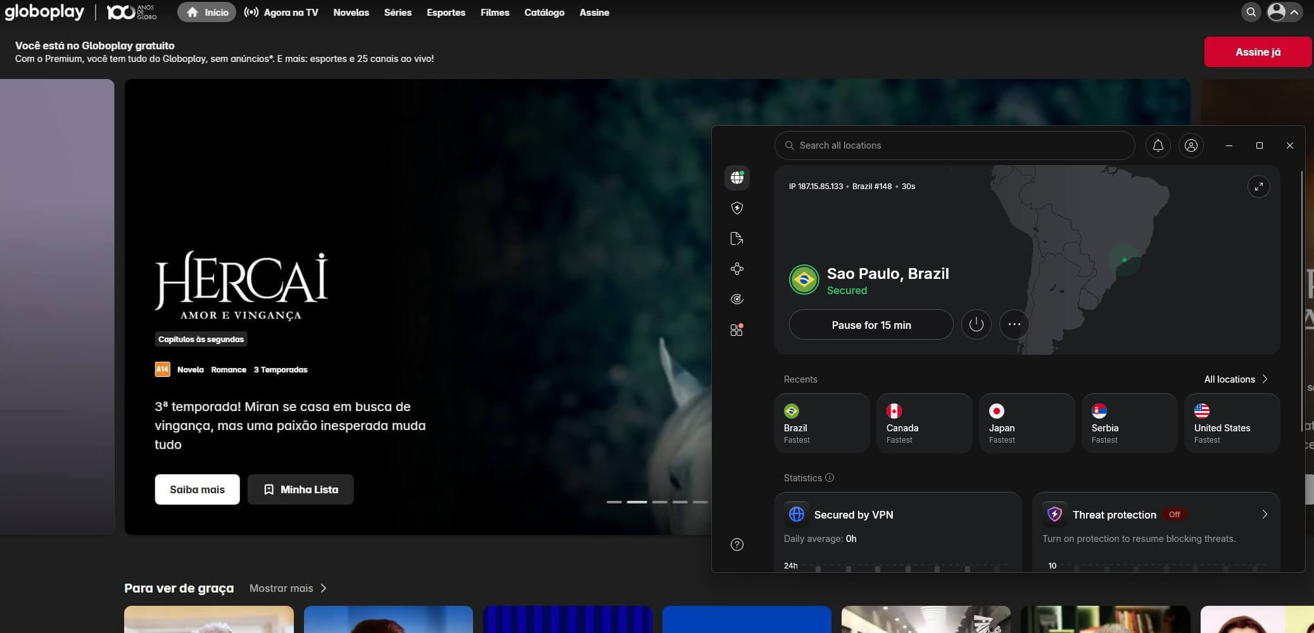Connect to Serbia recent location

[1129, 423]
